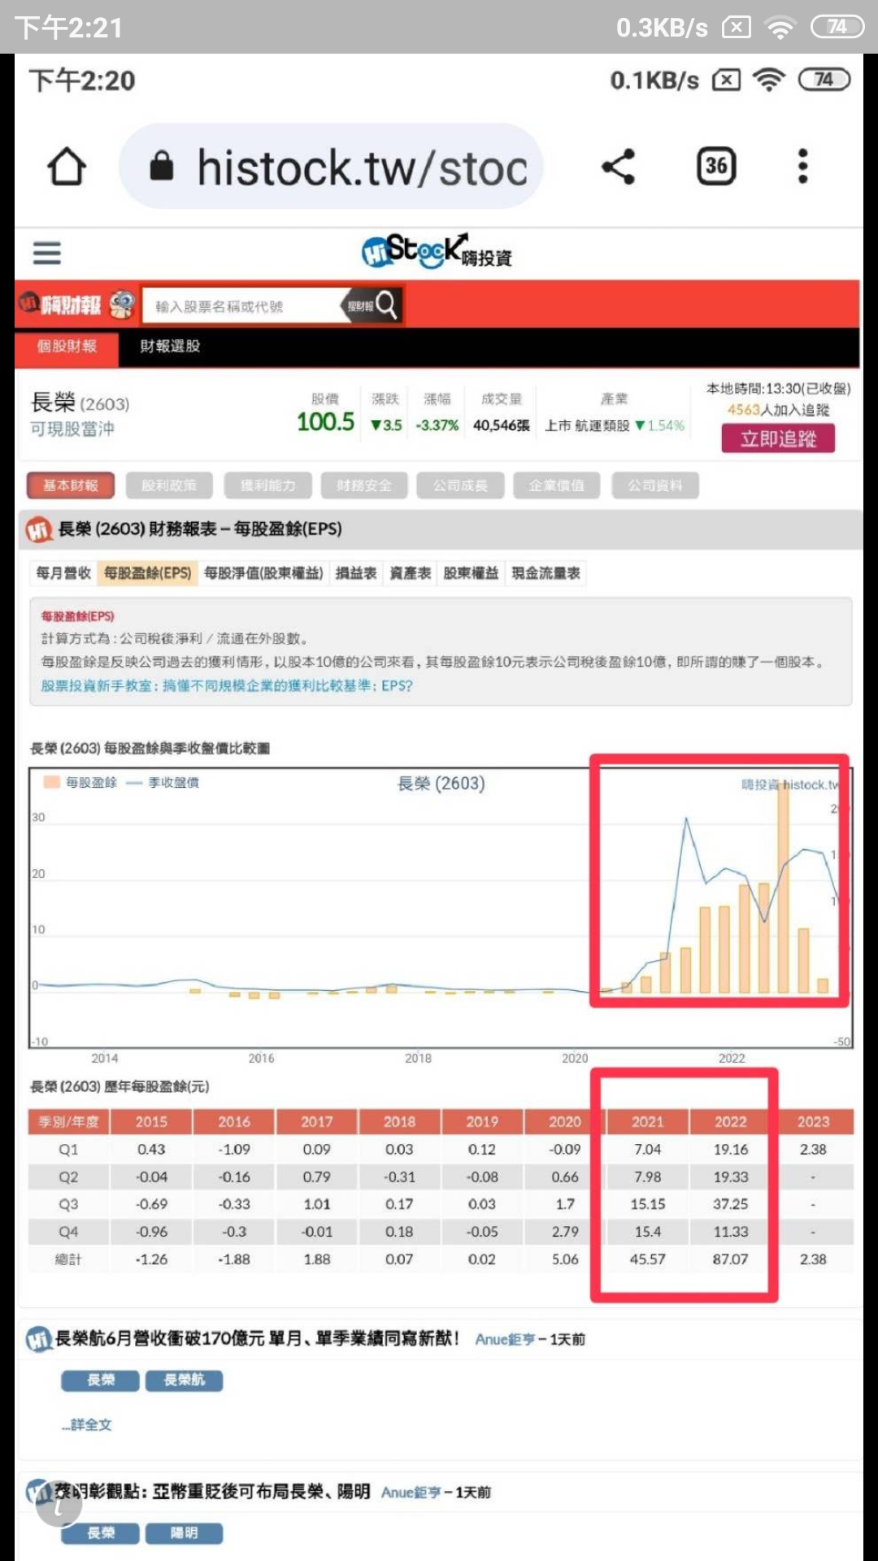The width and height of the screenshot is (878, 1561).
Task: Tap the share icon in browser toolbar
Action: coord(618,167)
